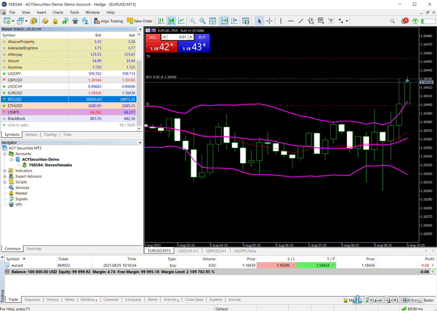
Task: Toggle chart auto scroll
Action: (224, 21)
